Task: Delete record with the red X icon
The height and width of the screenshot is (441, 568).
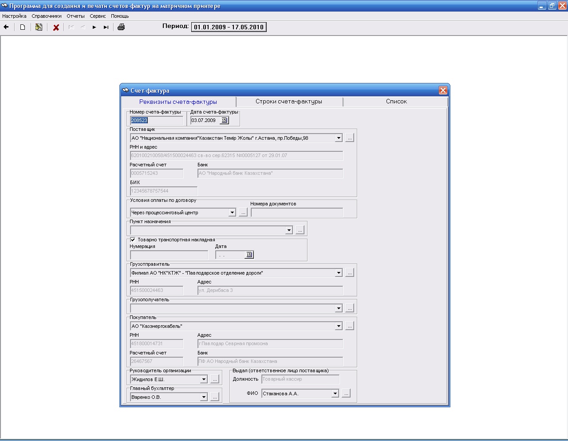Action: tap(56, 28)
